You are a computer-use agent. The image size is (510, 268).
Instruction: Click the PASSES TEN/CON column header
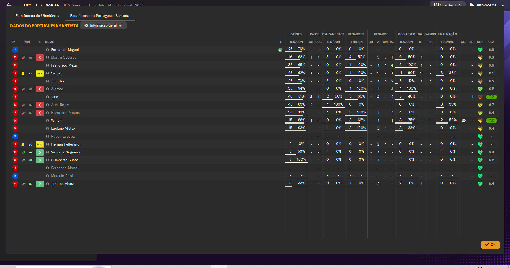pos(296,42)
